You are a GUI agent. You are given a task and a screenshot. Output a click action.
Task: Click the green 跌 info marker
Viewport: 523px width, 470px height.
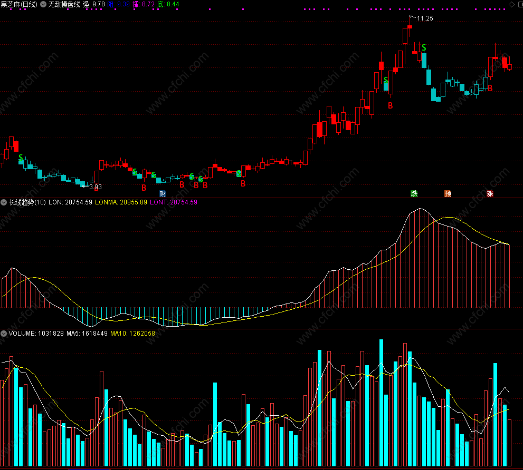pos(414,193)
